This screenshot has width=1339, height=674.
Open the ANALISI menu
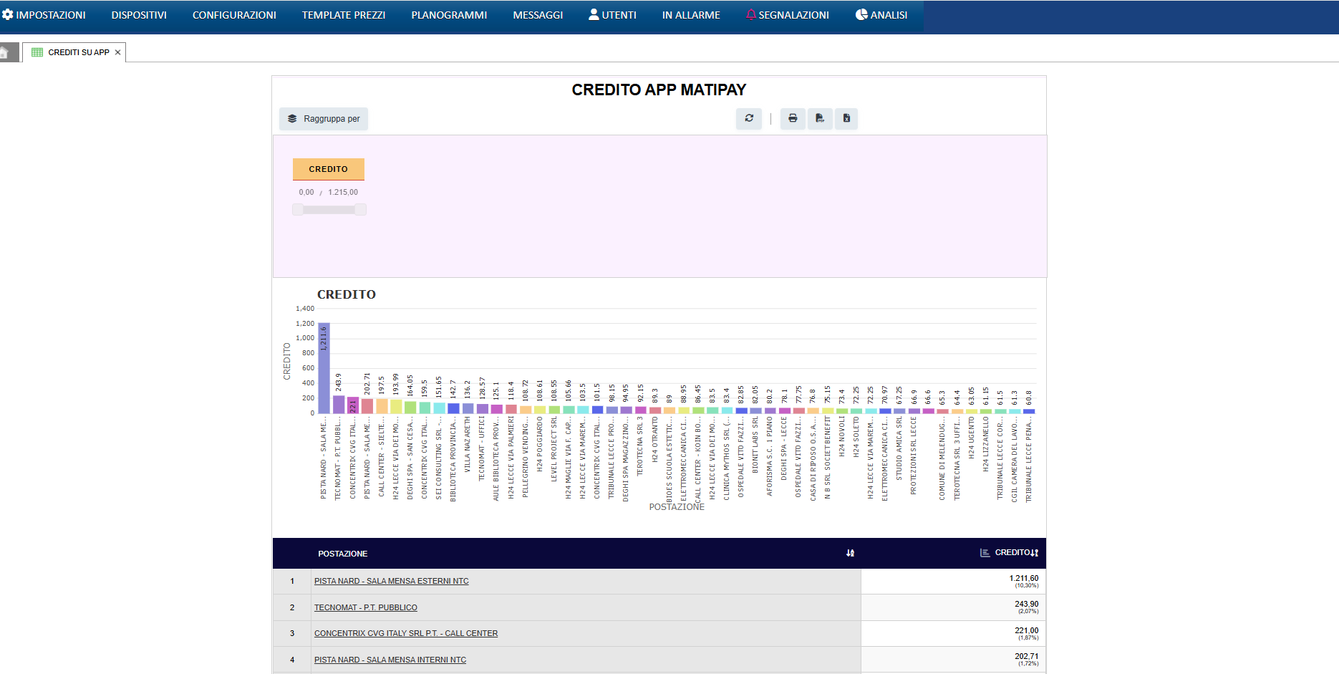881,15
